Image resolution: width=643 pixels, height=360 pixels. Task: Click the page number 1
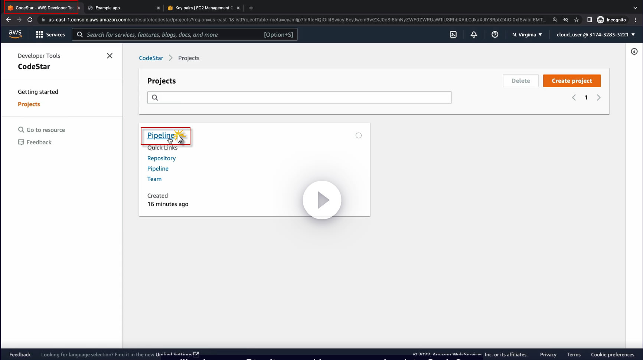tap(586, 98)
